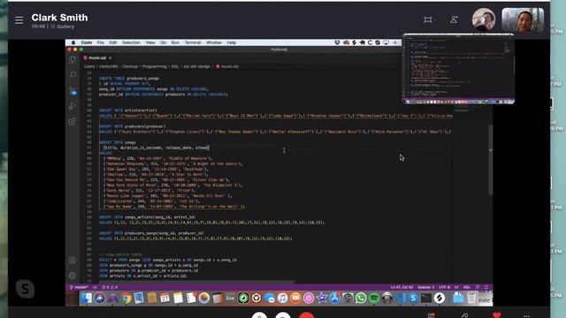Open the Go menu
This screenshot has width=566, height=318.
tap(163, 42)
